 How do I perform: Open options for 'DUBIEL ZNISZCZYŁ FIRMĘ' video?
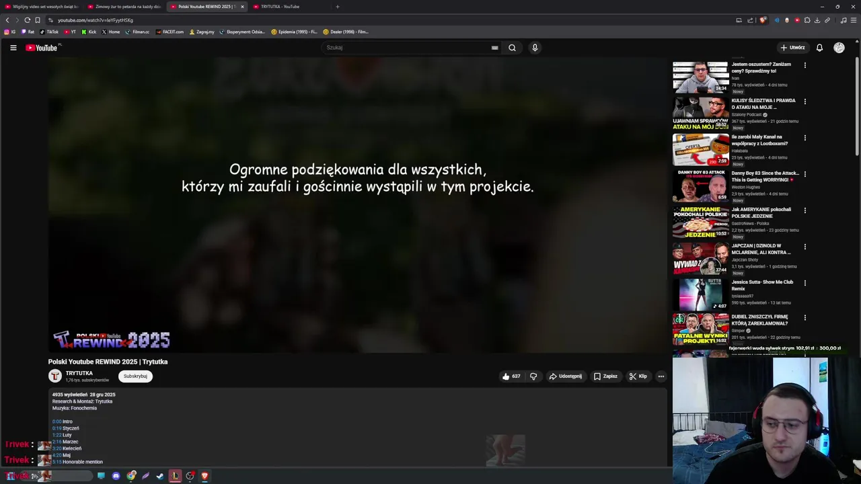(x=804, y=317)
